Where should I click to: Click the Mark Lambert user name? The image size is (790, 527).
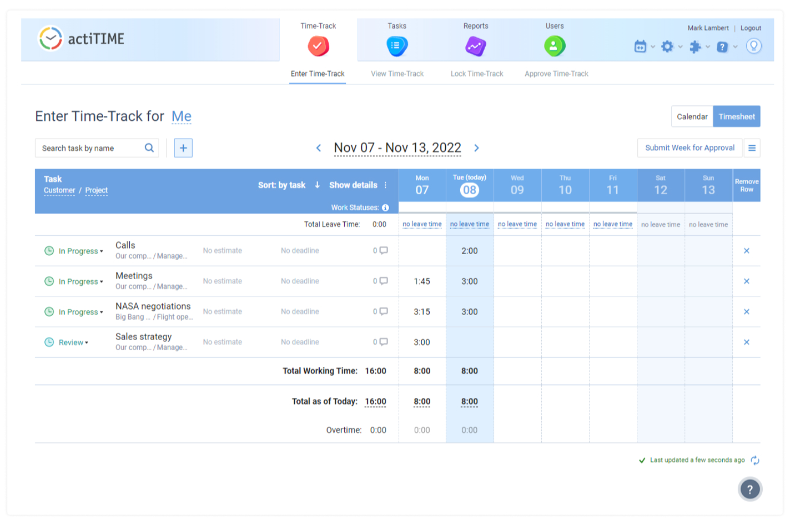[708, 28]
